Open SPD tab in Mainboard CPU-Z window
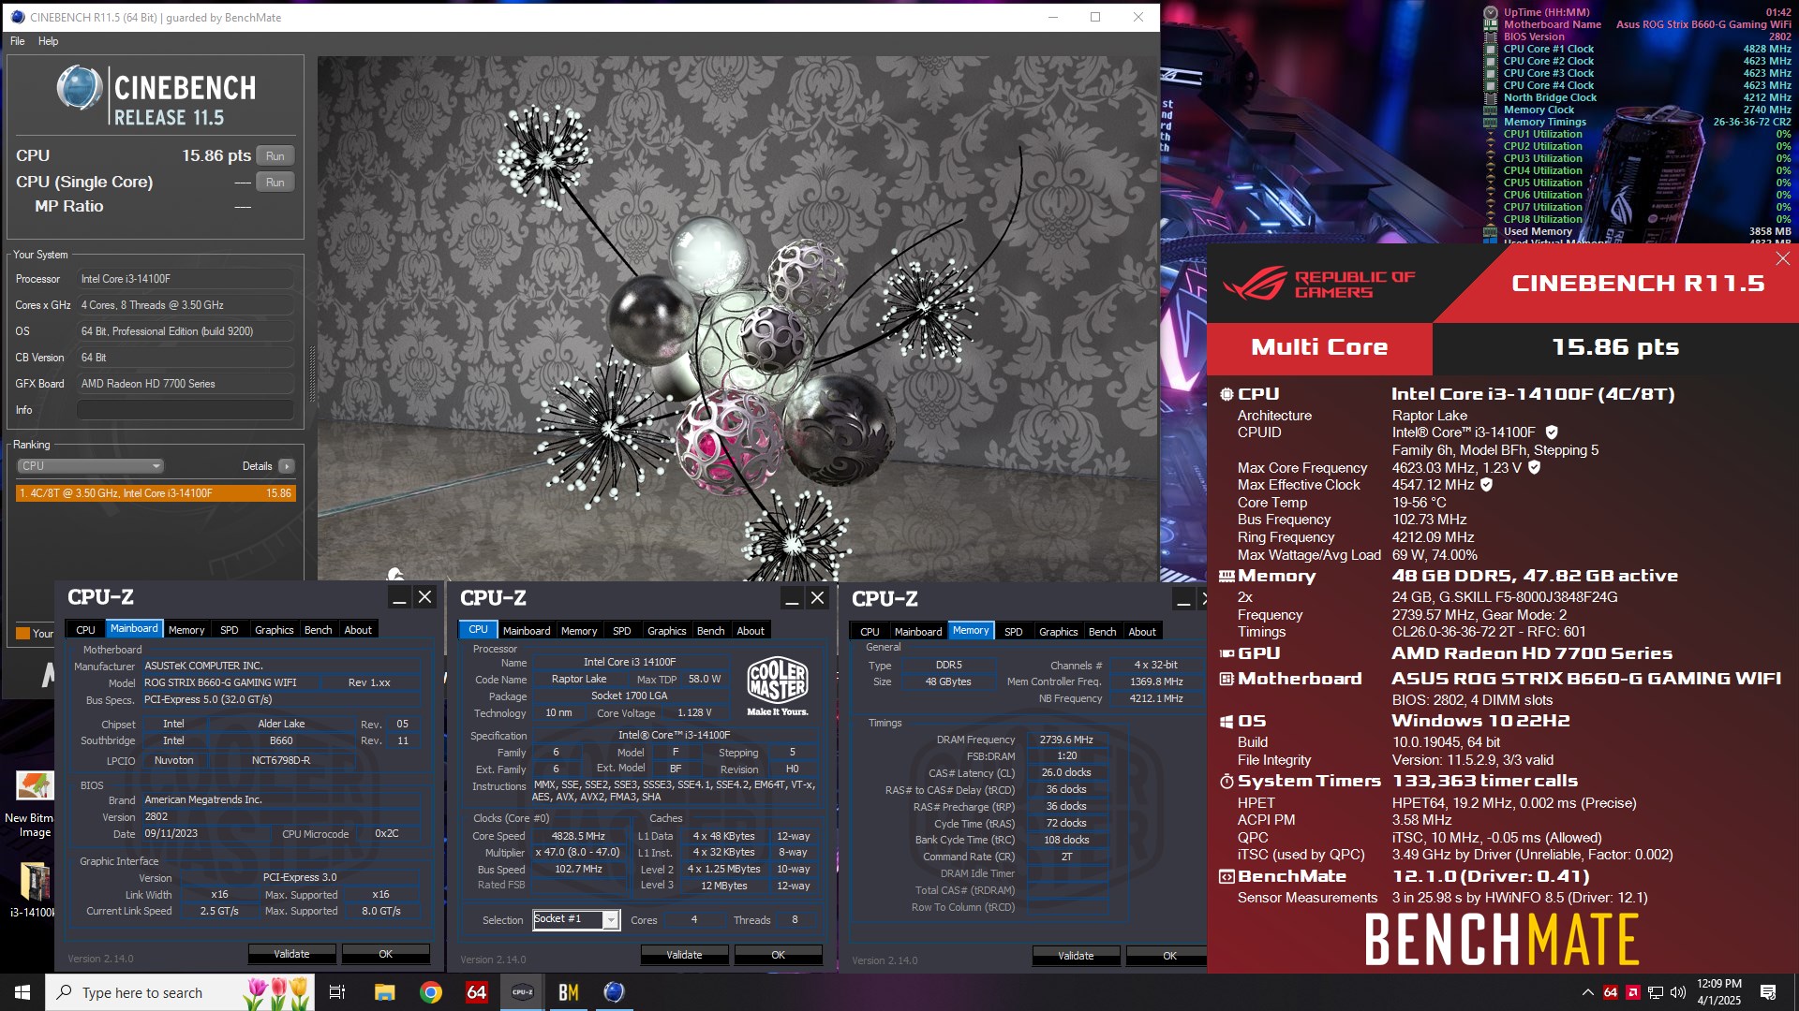This screenshot has width=1799, height=1011. [230, 630]
